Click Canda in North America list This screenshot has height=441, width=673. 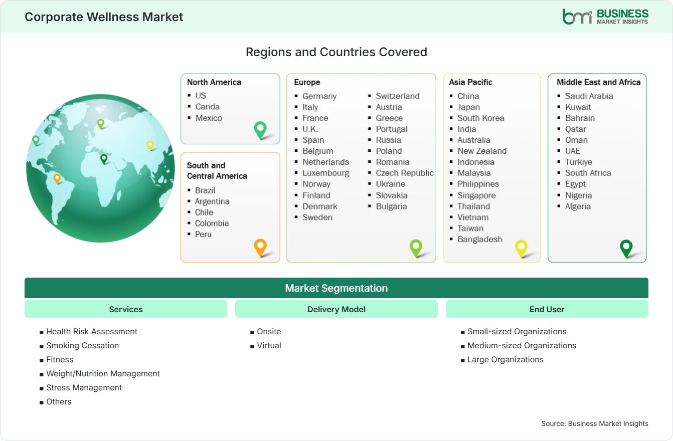pyautogui.click(x=208, y=106)
